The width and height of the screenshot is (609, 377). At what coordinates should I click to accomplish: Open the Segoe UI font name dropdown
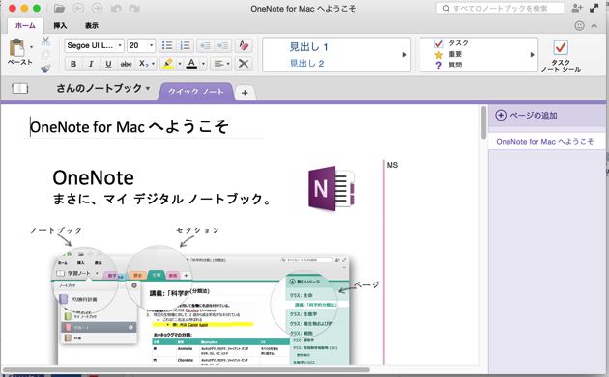pyautogui.click(x=120, y=45)
